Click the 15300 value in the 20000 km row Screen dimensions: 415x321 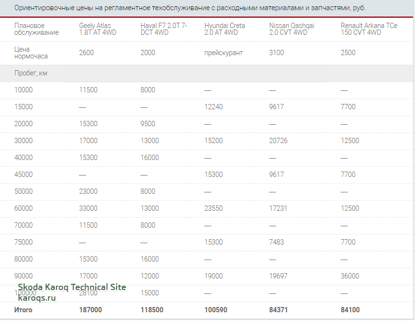pyautogui.click(x=89, y=124)
